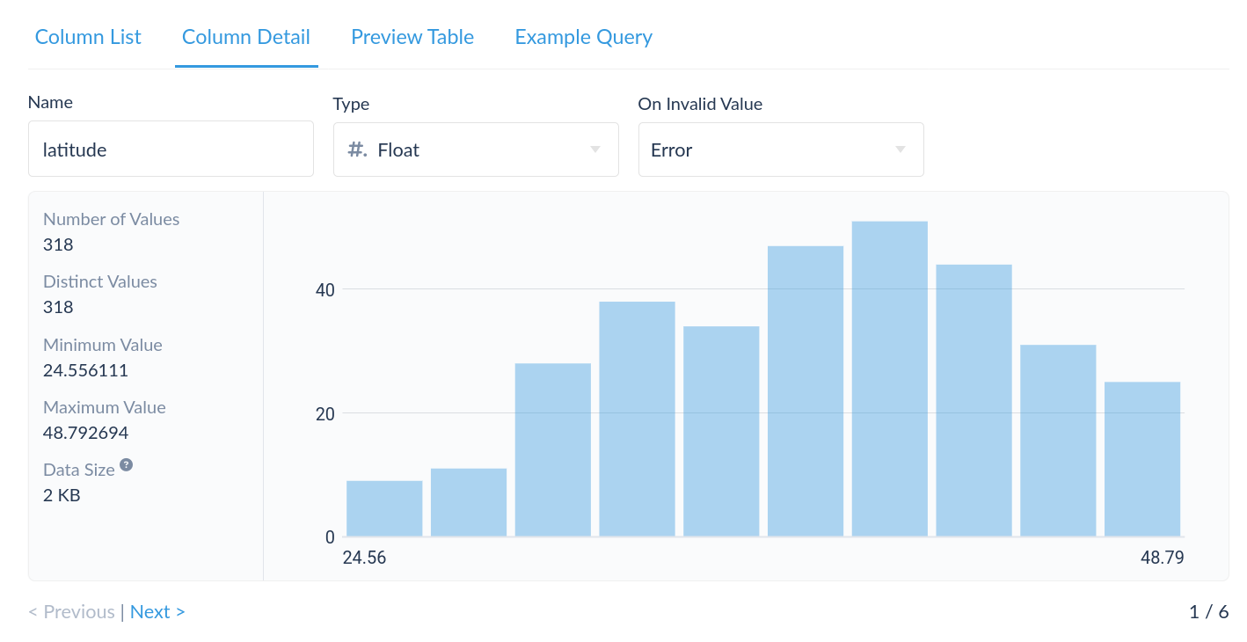Click the page indicator 1 / 6
1247x642 pixels.
(x=1208, y=612)
